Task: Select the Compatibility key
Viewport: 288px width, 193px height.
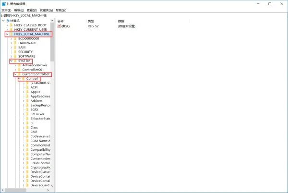Action: pyautogui.click(x=40, y=150)
